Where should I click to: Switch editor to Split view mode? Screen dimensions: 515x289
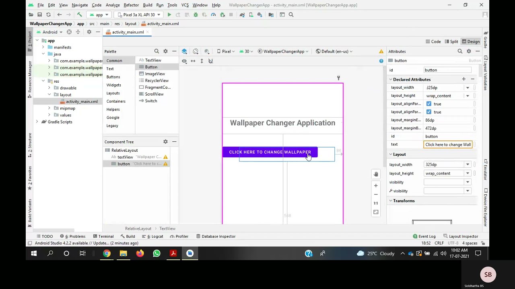451,42
